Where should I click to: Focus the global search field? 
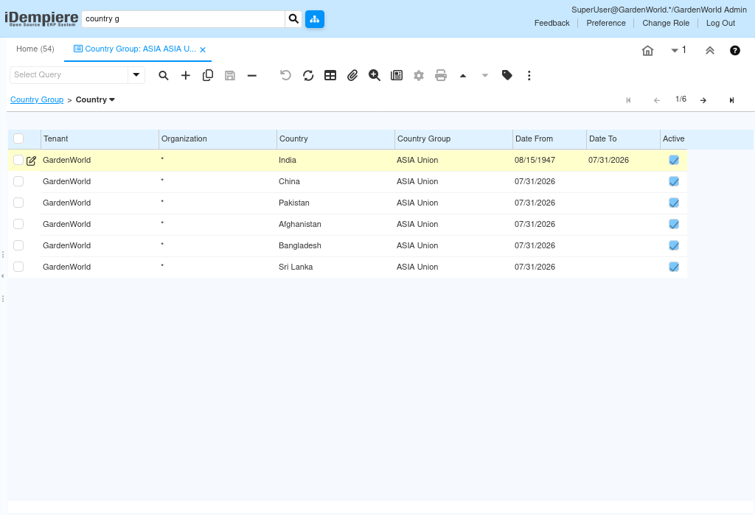(x=183, y=18)
